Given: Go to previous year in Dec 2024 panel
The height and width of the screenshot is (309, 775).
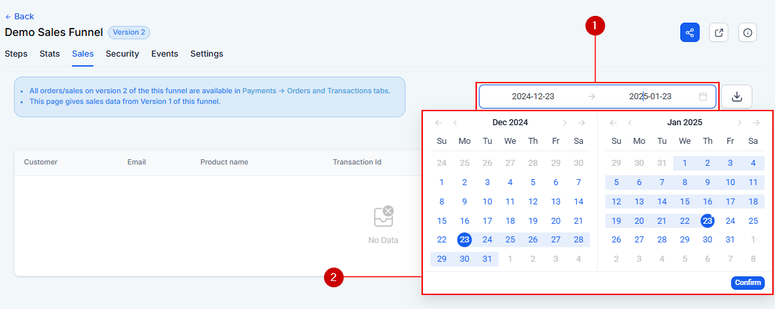Looking at the screenshot, I should click(439, 123).
